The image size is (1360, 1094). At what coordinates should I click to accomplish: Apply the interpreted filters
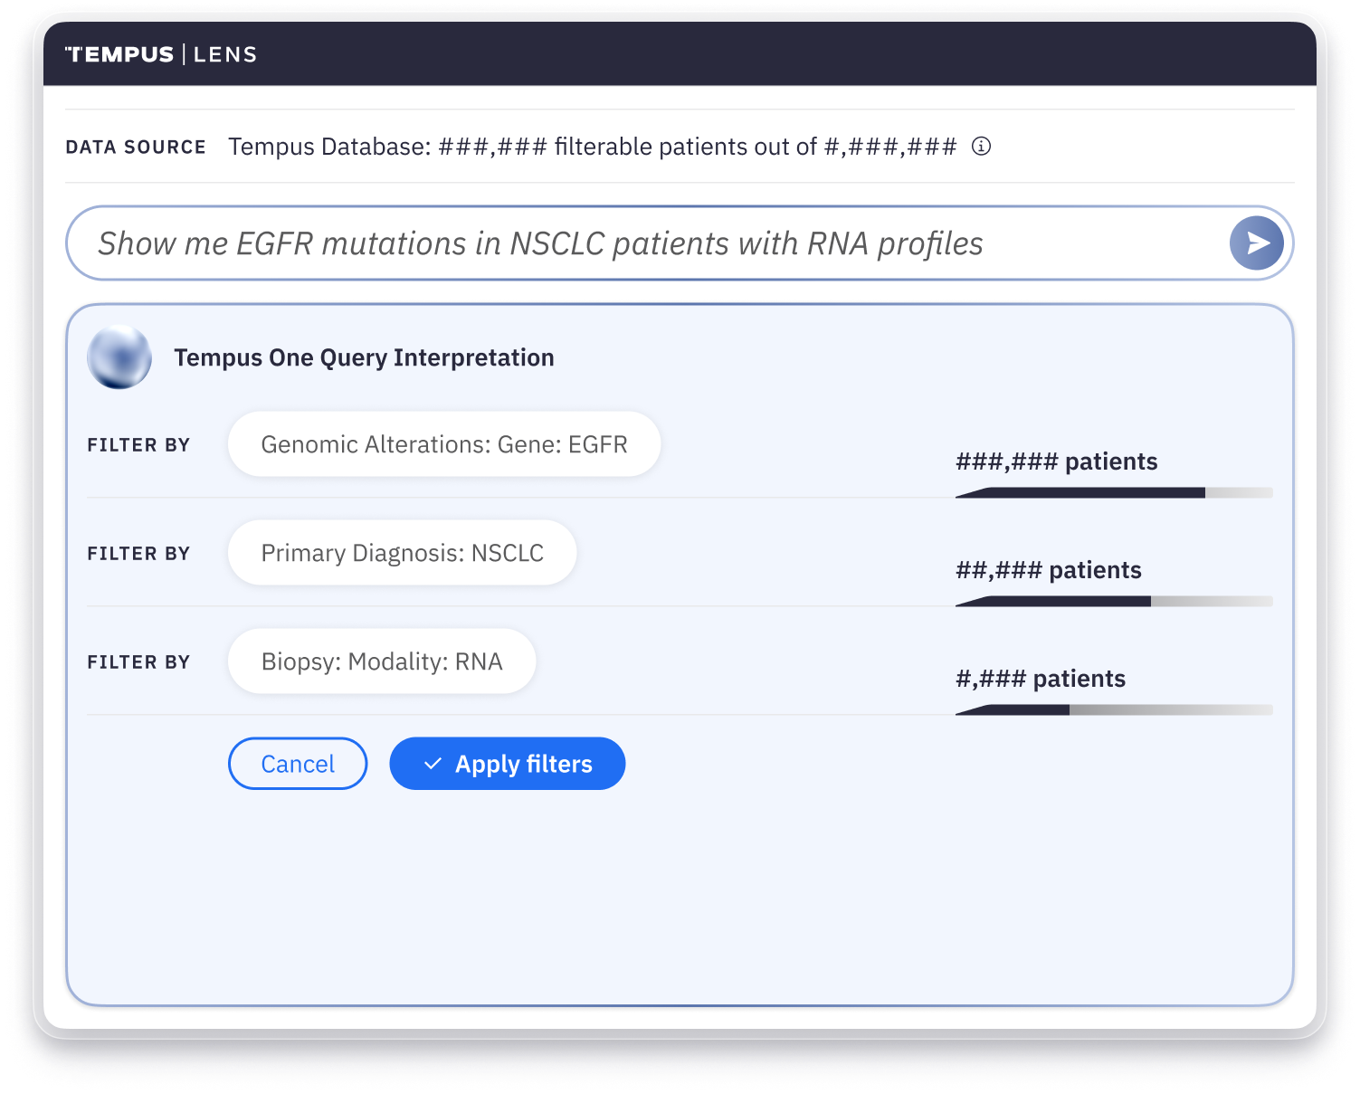click(x=508, y=764)
